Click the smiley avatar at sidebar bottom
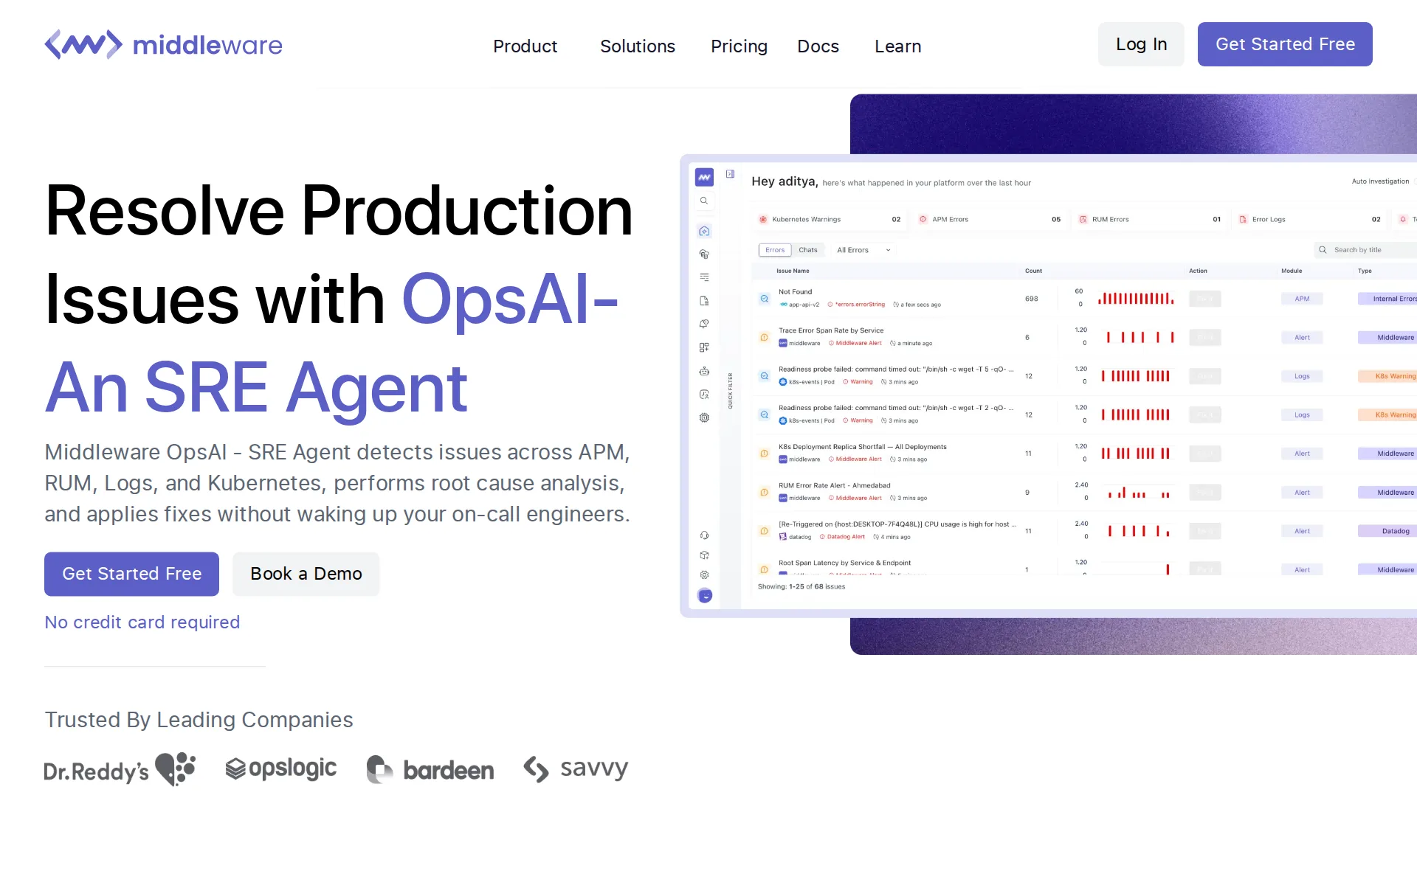Viewport: 1417px width, 885px height. point(705,595)
